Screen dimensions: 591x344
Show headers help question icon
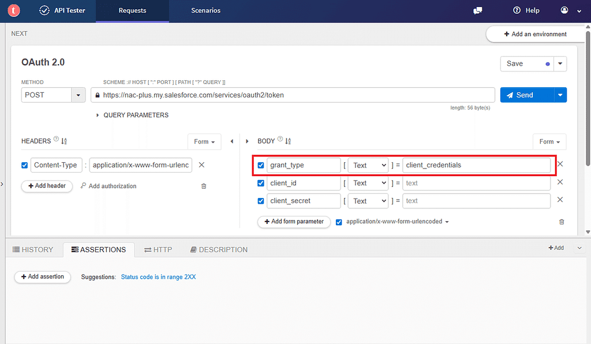tap(56, 139)
